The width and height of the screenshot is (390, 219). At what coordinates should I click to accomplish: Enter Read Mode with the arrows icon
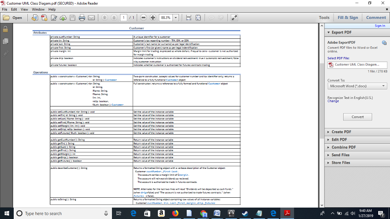pos(234,17)
